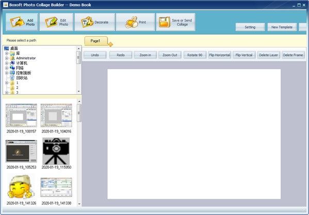Click Zoom in button
Viewport: 309px width, 215px height.
tap(145, 55)
